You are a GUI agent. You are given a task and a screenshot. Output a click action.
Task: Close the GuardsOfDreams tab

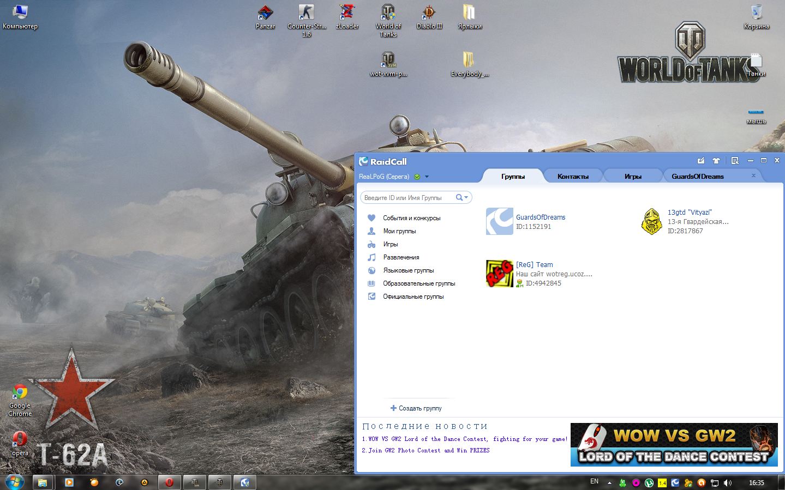[753, 176]
